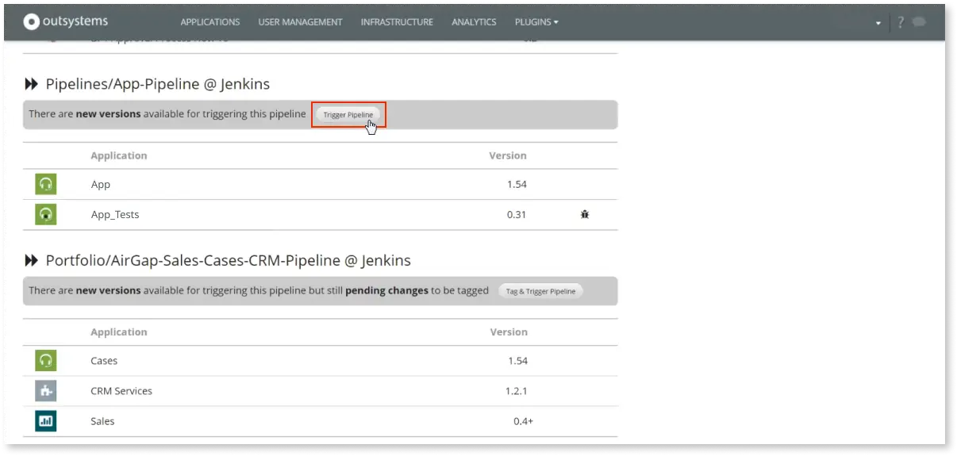The width and height of the screenshot is (957, 456).
Task: Click the App_Tests application icon
Action: 46,214
